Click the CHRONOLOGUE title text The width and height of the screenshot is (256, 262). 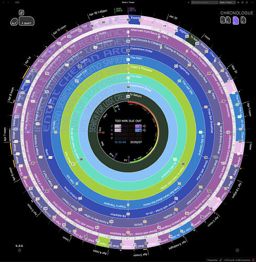click(237, 13)
